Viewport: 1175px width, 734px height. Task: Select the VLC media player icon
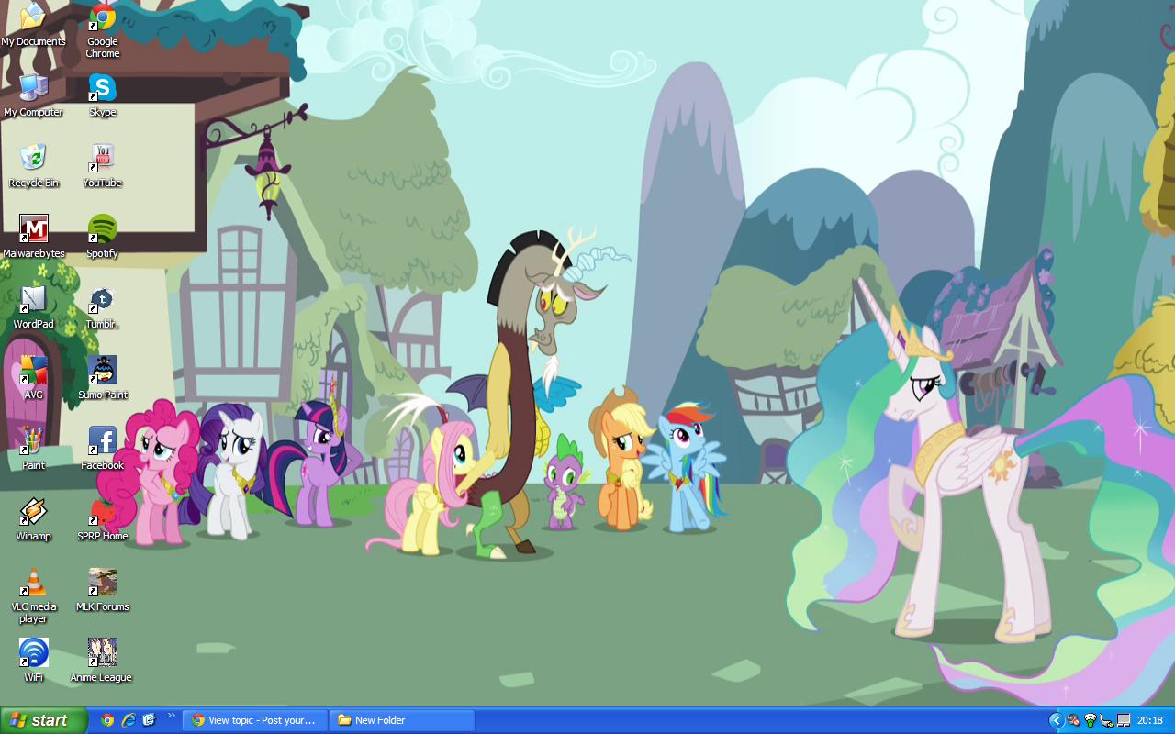33,583
